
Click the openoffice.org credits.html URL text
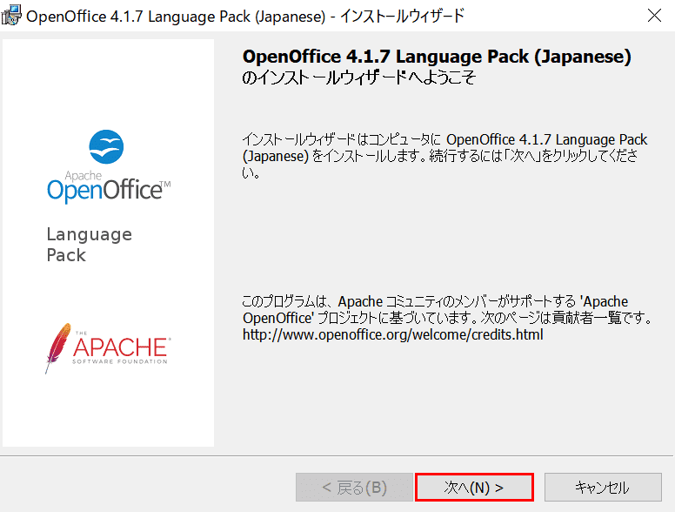pyautogui.click(x=392, y=334)
